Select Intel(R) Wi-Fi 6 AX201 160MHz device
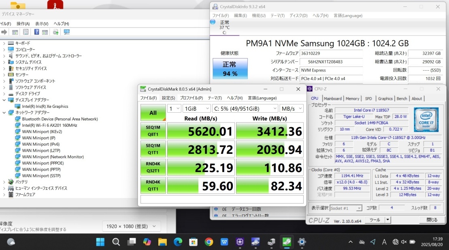 tap(49, 125)
